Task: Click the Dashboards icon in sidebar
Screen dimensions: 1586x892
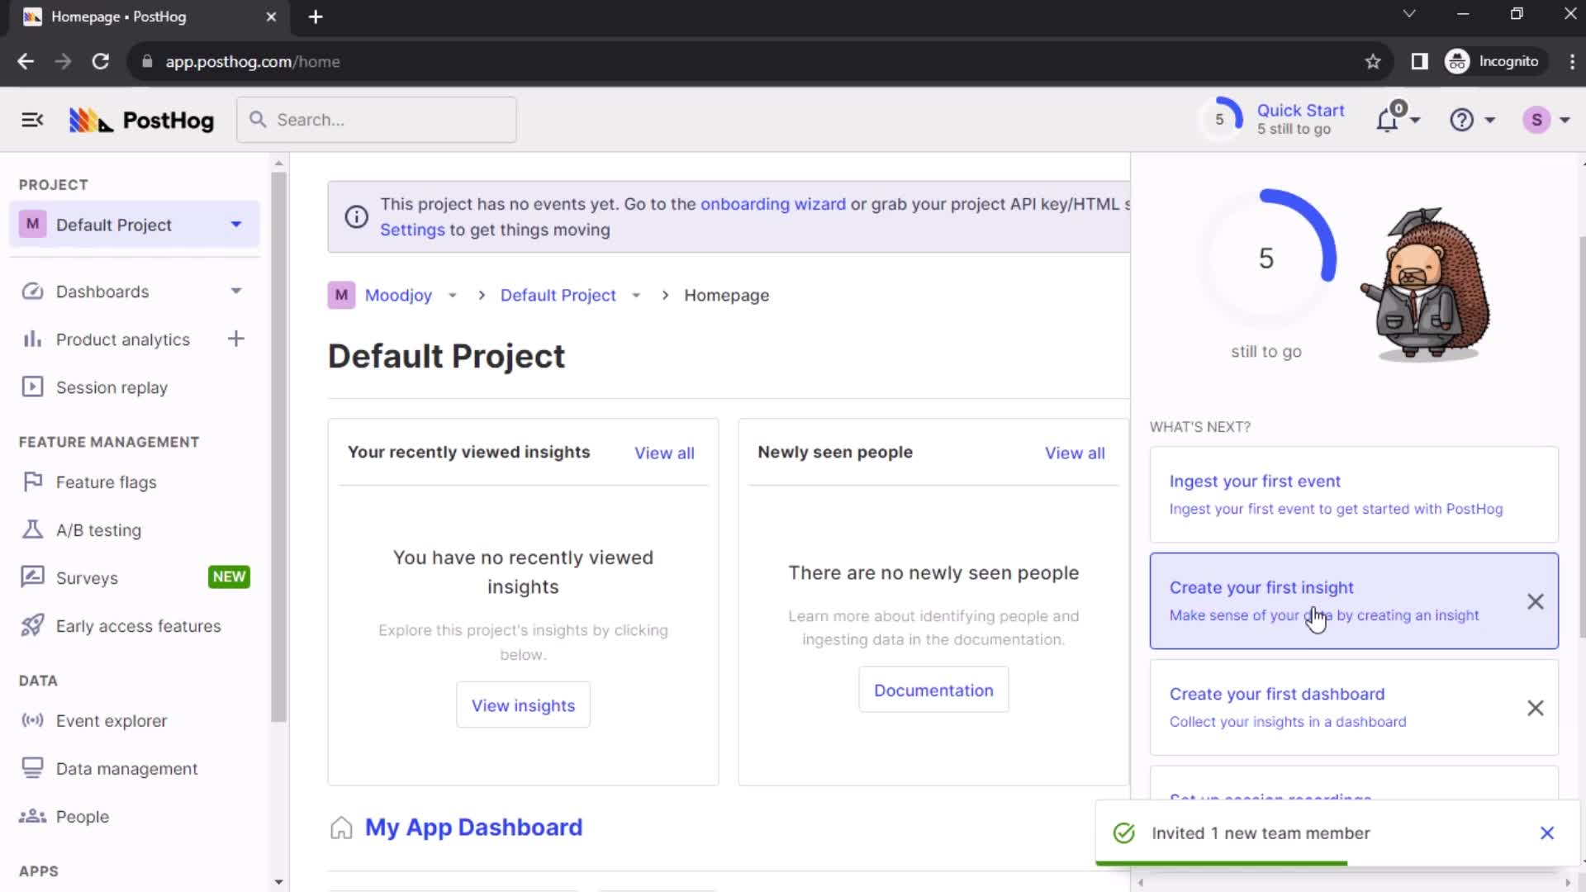Action: pyautogui.click(x=31, y=292)
